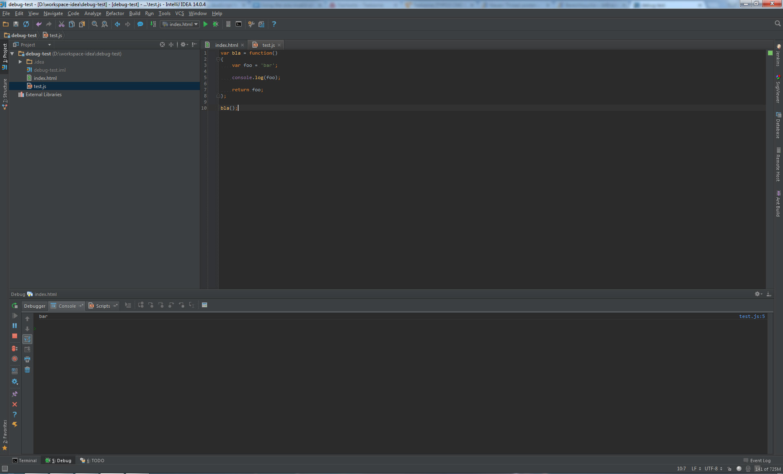Run index.html with the green play button
783x474 pixels.
[206, 24]
